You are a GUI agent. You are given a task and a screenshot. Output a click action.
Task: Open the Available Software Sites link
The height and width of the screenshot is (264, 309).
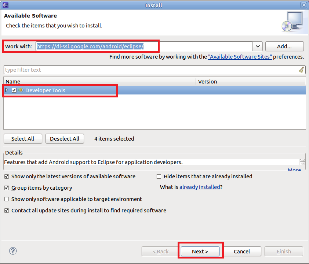coord(240,57)
